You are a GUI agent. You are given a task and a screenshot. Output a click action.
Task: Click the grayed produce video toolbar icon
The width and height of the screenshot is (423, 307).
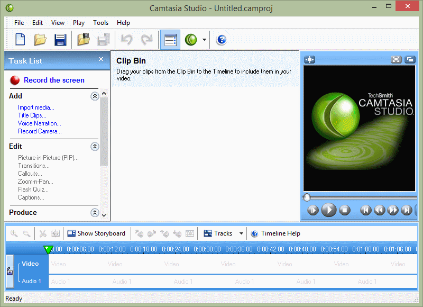[104, 40]
